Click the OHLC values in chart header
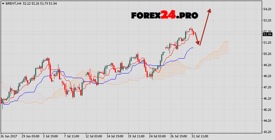The image size is (275, 140). tap(35, 3)
